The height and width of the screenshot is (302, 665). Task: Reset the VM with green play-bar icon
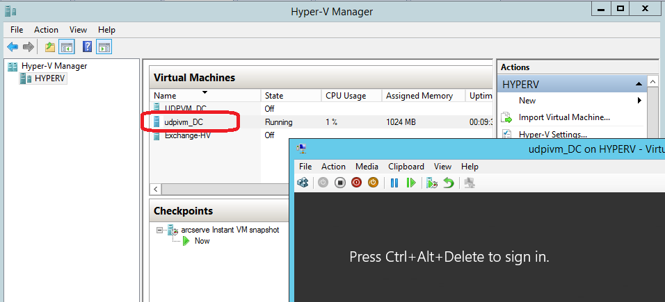[411, 183]
